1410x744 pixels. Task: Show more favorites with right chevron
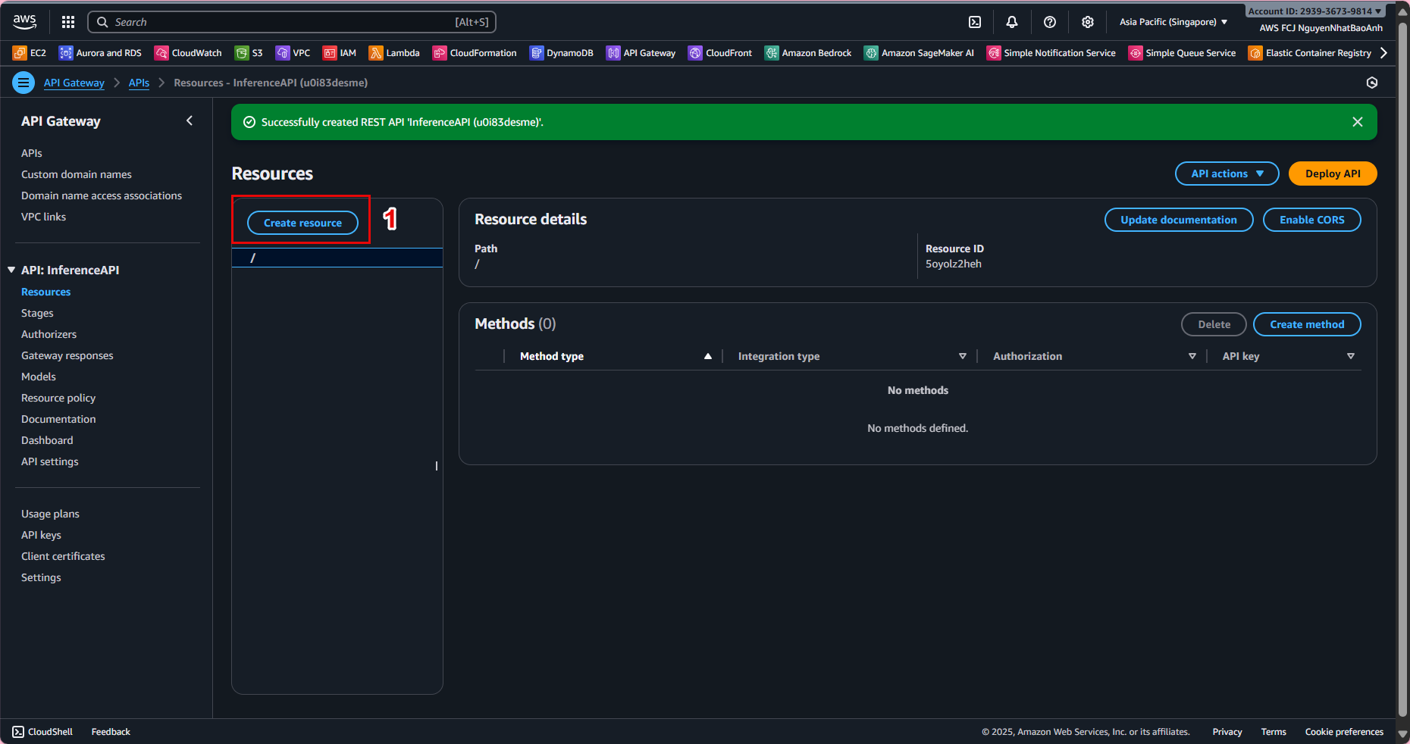click(x=1383, y=53)
